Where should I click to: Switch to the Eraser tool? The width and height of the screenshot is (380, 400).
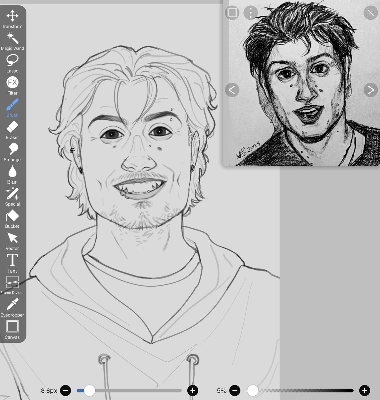tap(12, 130)
